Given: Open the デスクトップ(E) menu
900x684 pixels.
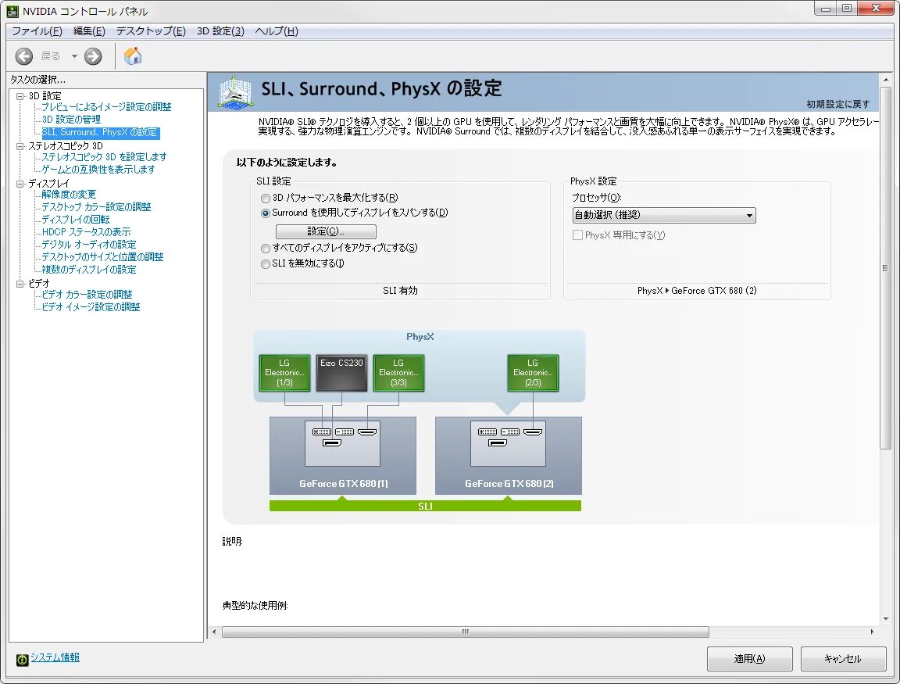Looking at the screenshot, I should (151, 31).
